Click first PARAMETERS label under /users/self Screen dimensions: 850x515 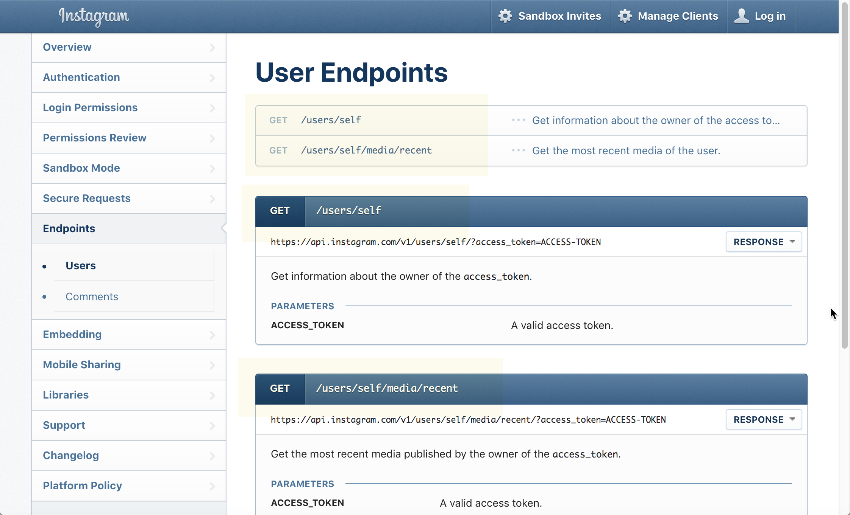[x=302, y=306]
